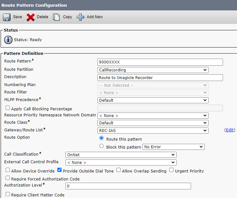
Task: Open the Call Classification dropdown
Action: pos(121,155)
